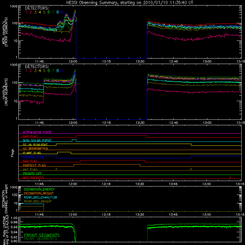This screenshot has width=245, height=245.
Task: Click the ATTENUATOR_STATE flag label
Action: point(37,132)
